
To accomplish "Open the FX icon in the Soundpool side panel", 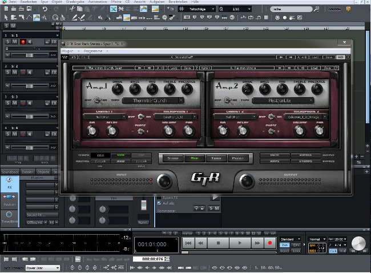I will tap(9, 183).
